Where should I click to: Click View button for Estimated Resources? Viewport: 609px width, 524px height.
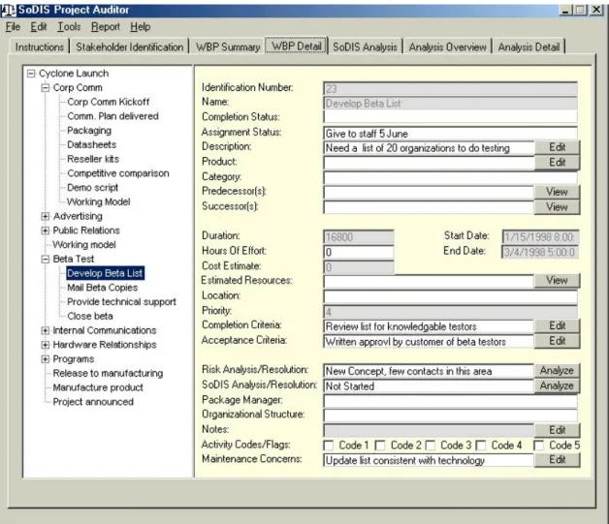(x=557, y=280)
